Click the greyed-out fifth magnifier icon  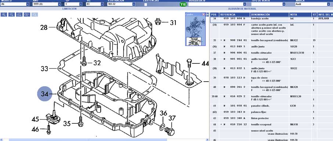tap(35, 15)
